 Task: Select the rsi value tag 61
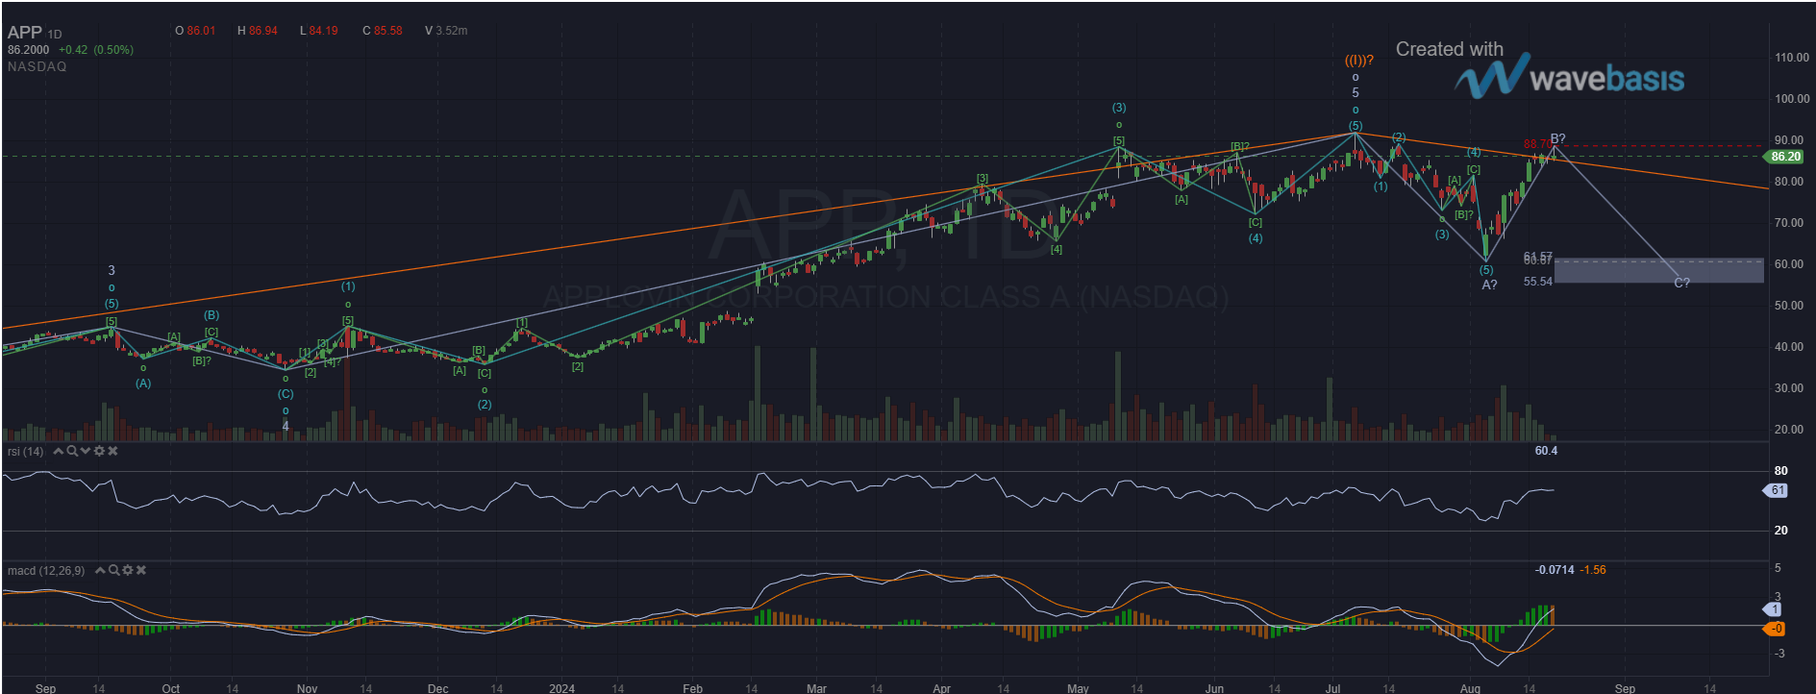pos(1778,490)
